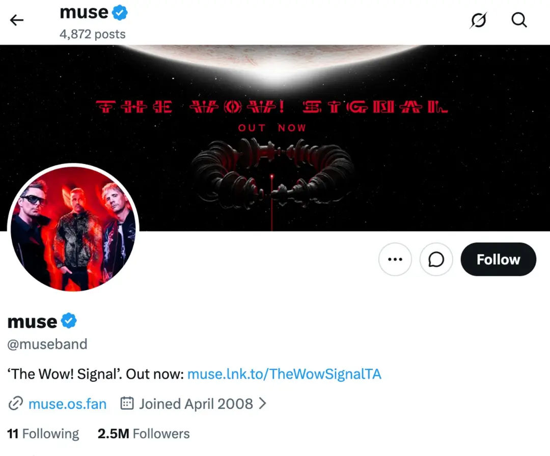Click the link chain icon

[15, 404]
